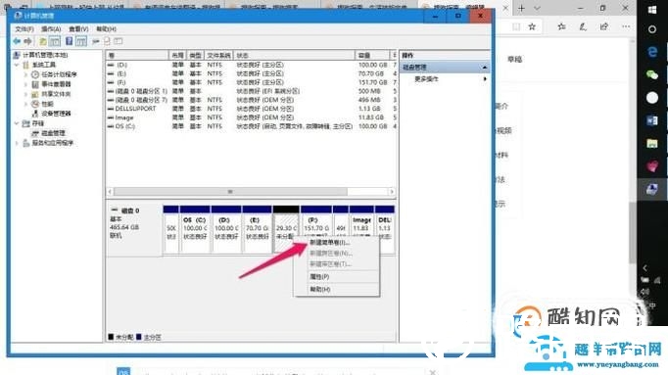Click the Forward arrow in Computer Management toolbar
This screenshot has width=668, height=375.
click(x=27, y=41)
